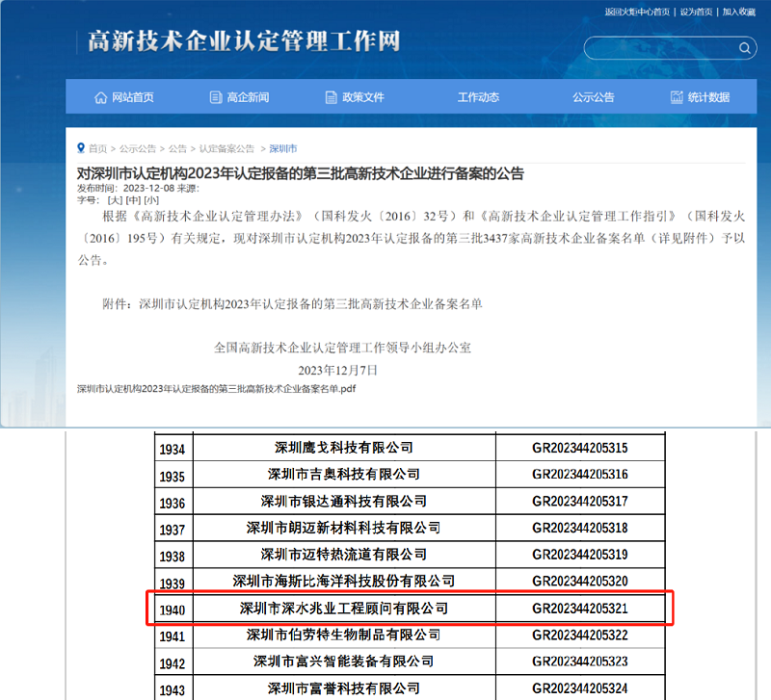
Task: Click company 深圳市海斯比海洋科技股份有限公司
Action: click(x=344, y=581)
